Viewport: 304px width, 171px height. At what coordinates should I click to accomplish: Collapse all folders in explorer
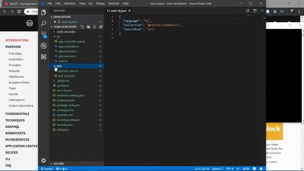click(101, 27)
